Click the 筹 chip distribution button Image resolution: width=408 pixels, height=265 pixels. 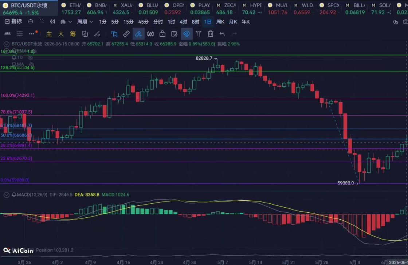(73, 34)
